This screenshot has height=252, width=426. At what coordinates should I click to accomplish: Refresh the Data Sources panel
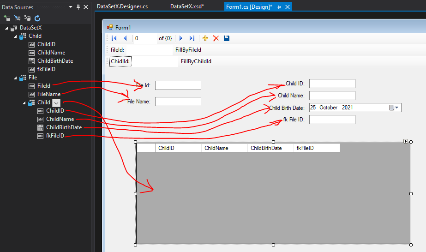click(37, 18)
